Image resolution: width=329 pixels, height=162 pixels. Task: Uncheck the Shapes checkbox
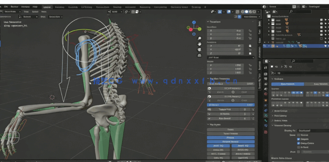pyautogui.click(x=298, y=139)
